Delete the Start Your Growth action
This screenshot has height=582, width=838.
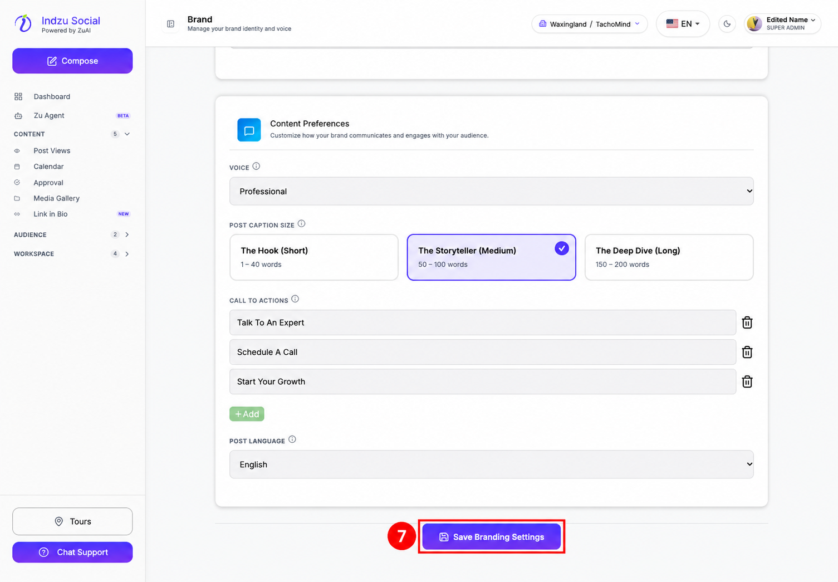747,382
